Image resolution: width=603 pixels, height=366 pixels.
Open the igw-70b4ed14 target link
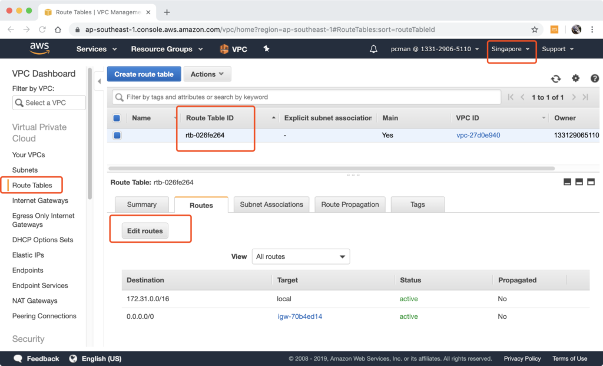[x=300, y=316]
